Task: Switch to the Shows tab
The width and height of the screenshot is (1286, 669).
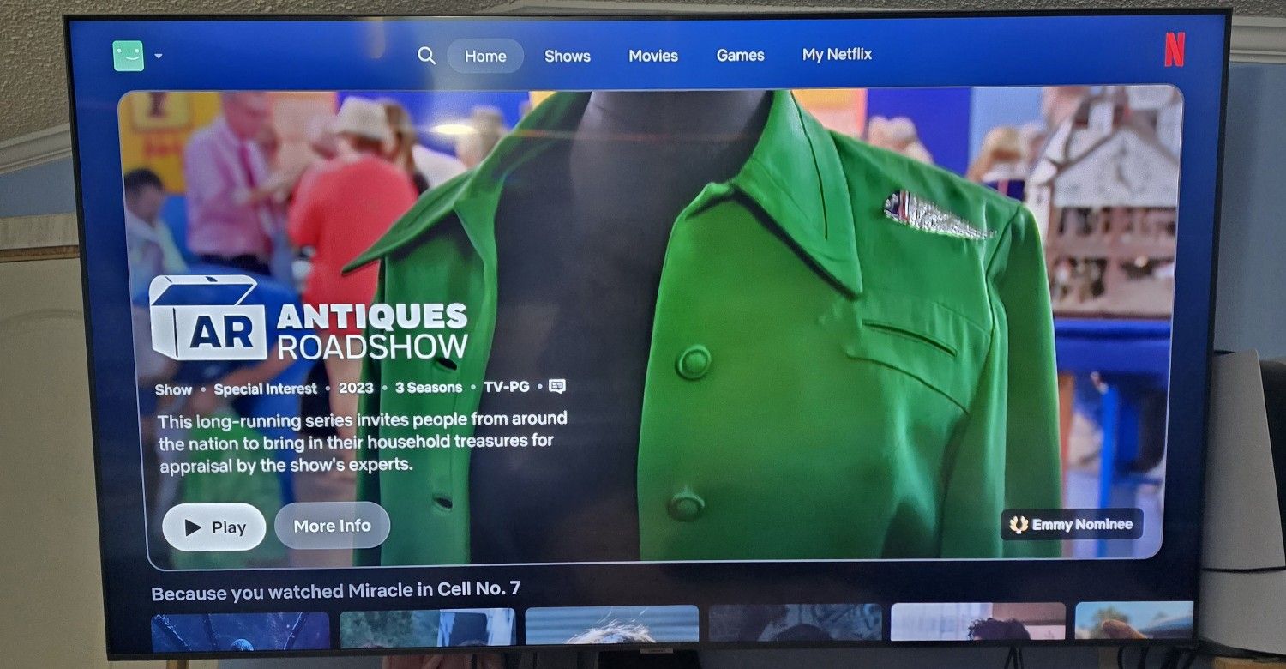Action: (568, 56)
